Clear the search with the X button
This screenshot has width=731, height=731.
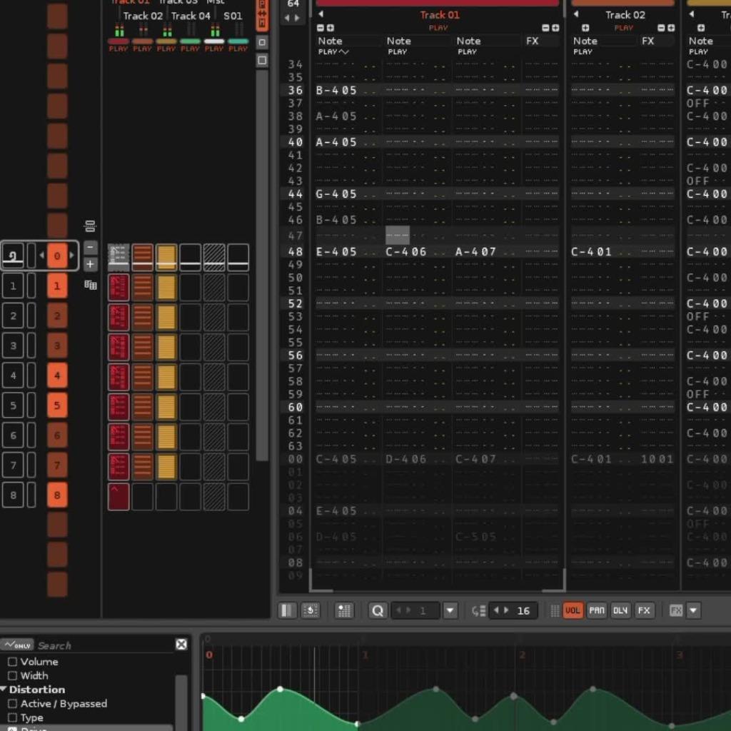tap(181, 645)
